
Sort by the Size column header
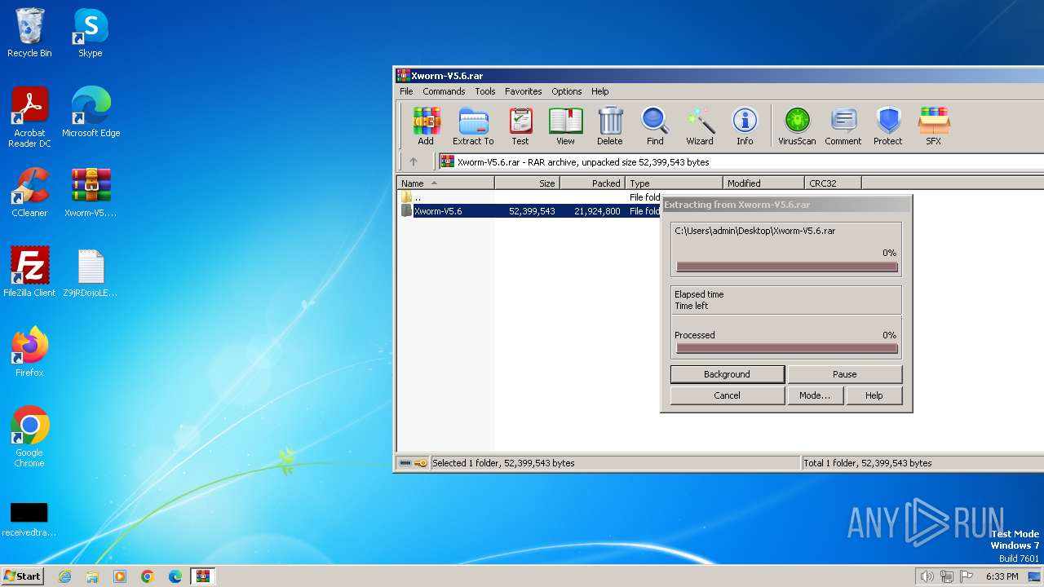528,183
